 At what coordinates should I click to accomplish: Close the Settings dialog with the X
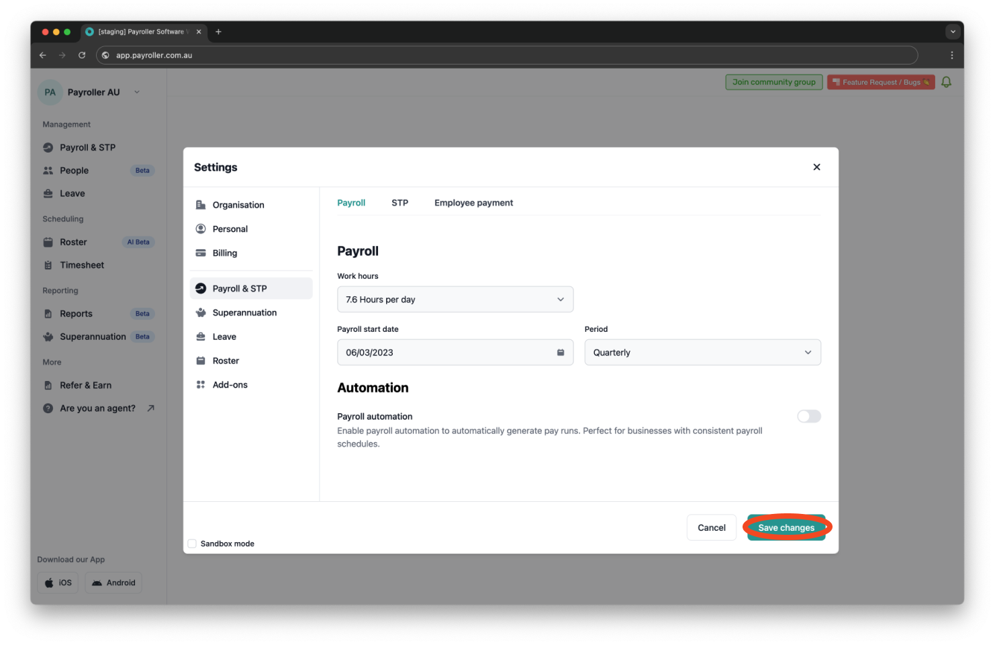click(816, 167)
